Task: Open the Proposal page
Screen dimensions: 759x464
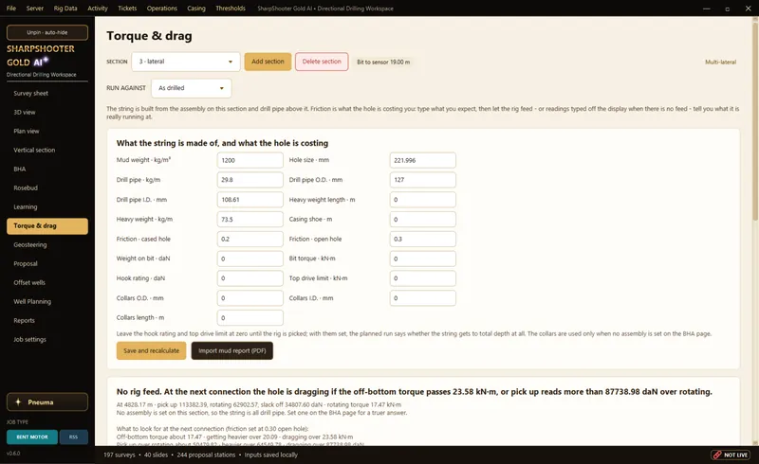Action: [47, 264]
